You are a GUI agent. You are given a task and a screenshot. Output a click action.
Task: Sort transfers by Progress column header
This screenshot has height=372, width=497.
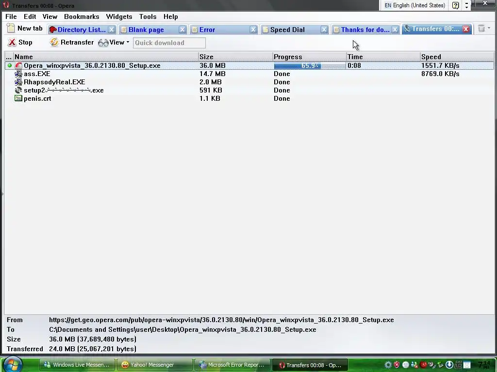click(309, 57)
